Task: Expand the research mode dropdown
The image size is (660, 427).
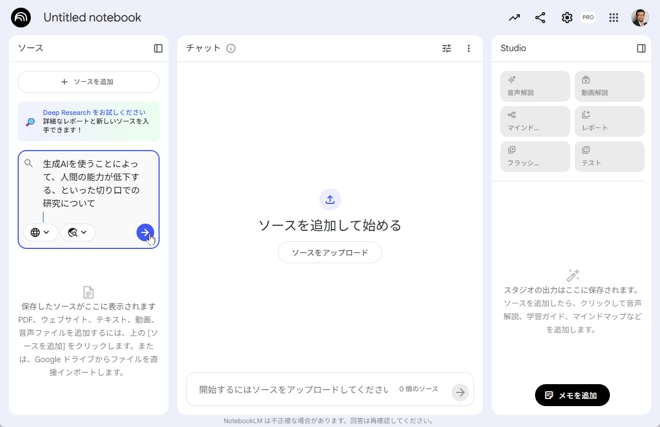Action: [78, 232]
